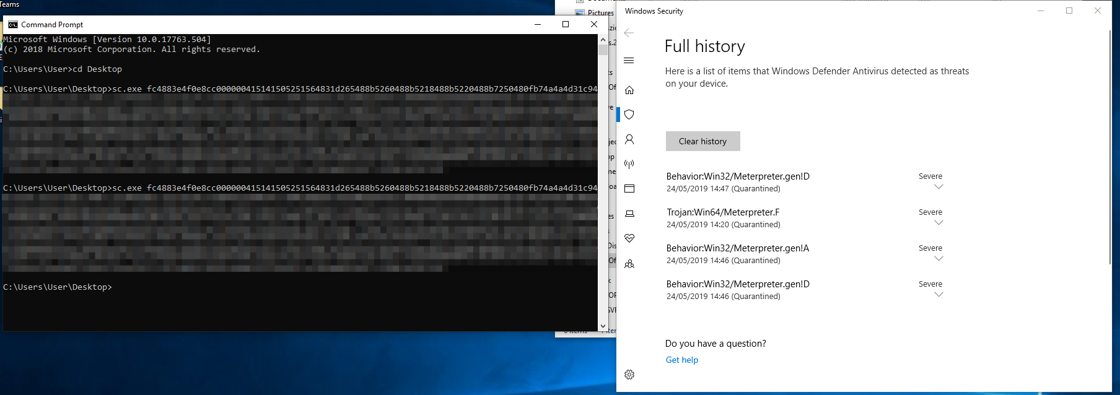Open App & browser control icon

[x=629, y=188]
